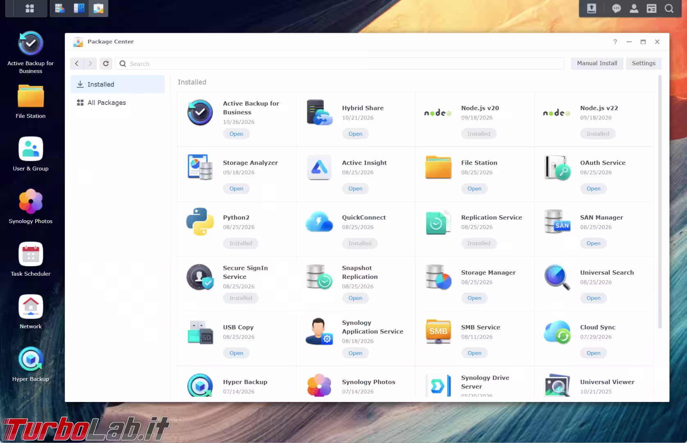Screen dimensions: 687x443
Task: Refresh the Package Center list
Action: tap(106, 64)
